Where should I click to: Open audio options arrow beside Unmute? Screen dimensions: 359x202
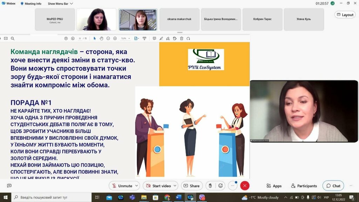[x=137, y=186]
